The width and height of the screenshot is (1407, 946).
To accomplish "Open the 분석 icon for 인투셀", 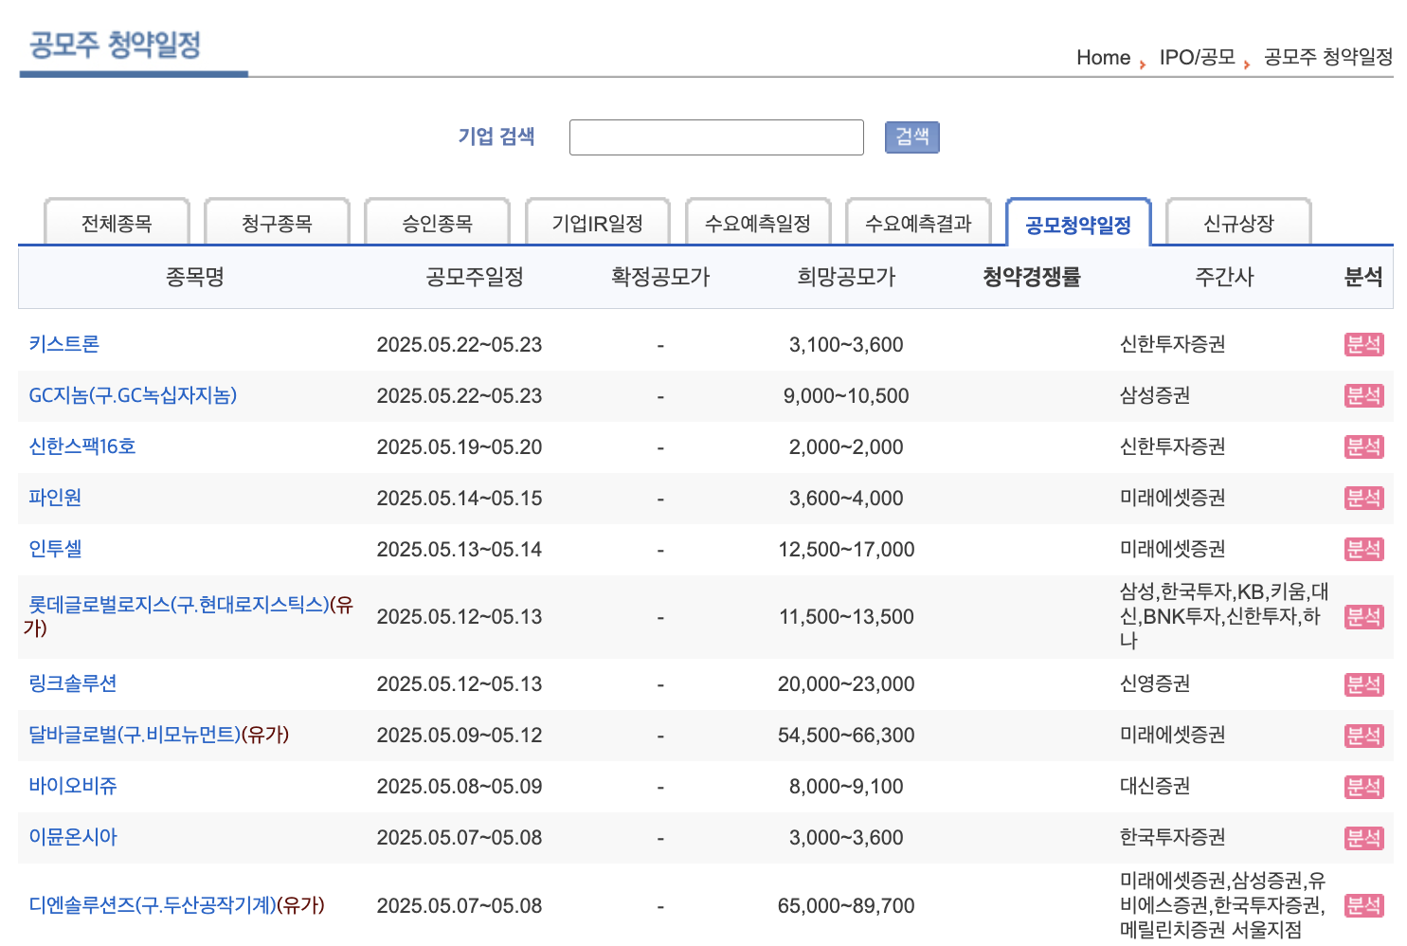I will (x=1364, y=548).
